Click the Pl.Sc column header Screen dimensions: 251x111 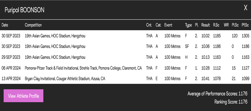pyautogui.click(x=235, y=25)
